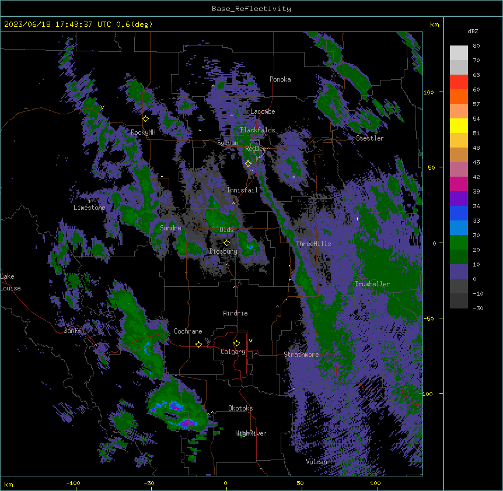
Task: Click the 80 value on the dBZ scale
Action: coord(476,46)
